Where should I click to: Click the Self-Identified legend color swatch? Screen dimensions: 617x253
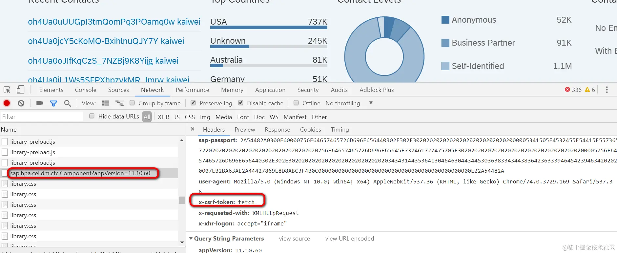click(445, 66)
